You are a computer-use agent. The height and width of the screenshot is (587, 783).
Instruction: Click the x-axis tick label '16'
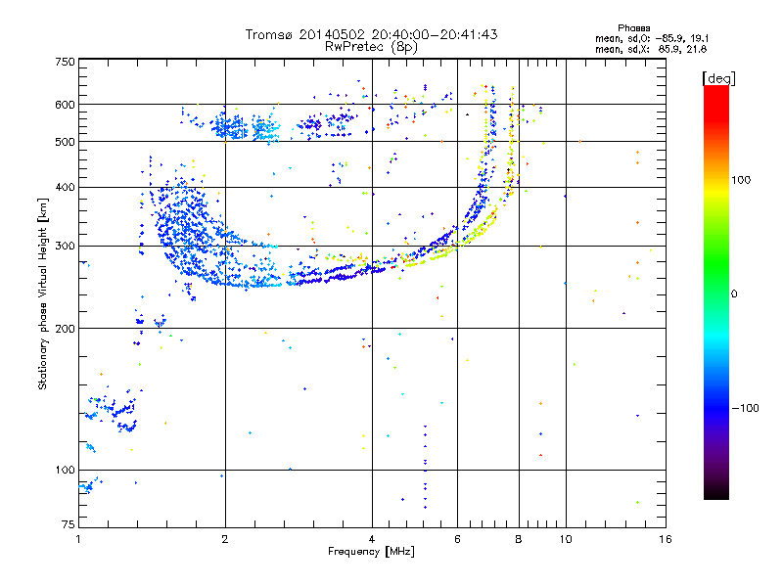point(666,539)
